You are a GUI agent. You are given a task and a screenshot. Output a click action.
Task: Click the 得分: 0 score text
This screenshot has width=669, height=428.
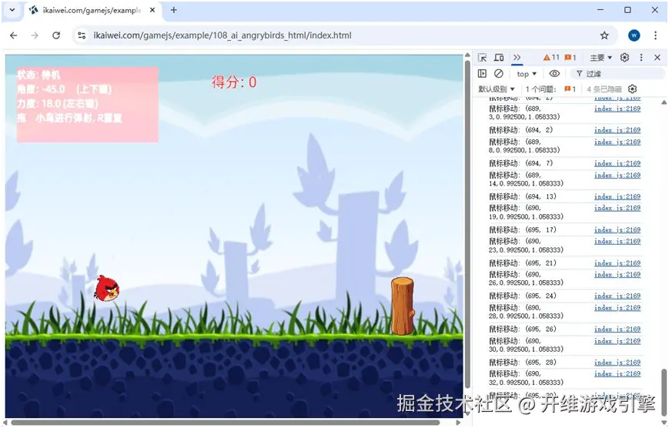234,82
